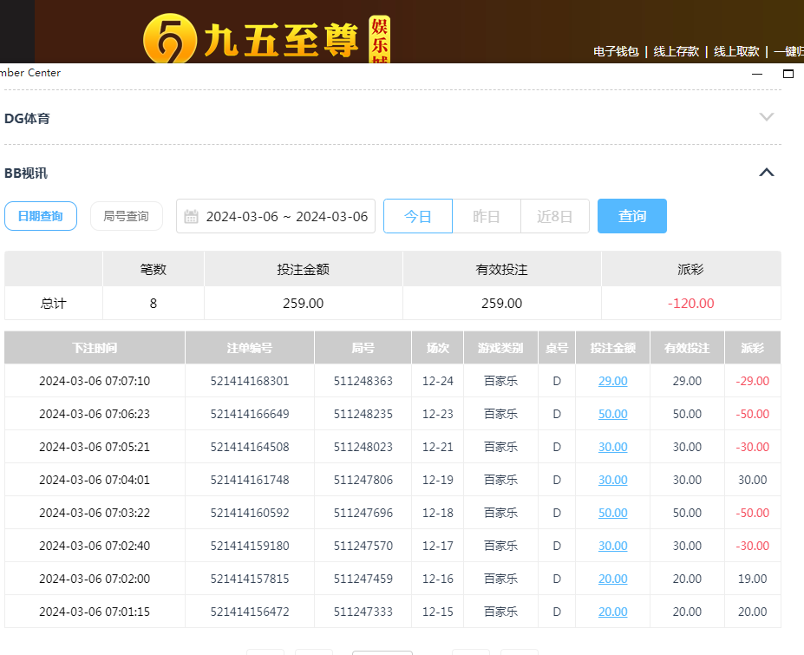The image size is (804, 655).
Task: Click payout value 19.00
Action: point(752,579)
